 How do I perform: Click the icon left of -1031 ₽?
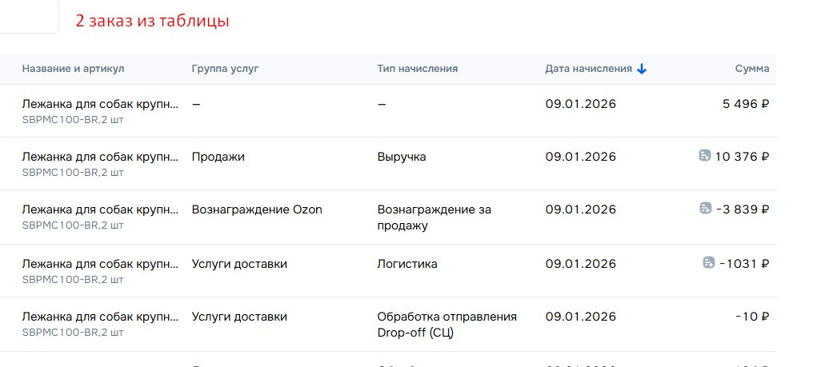708,262
